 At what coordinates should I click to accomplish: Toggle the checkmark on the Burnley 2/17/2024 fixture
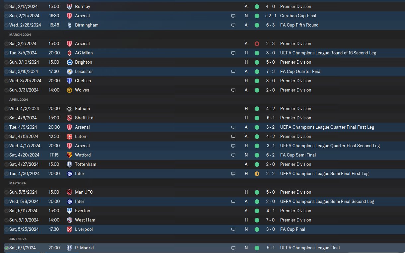[x=6, y=6]
